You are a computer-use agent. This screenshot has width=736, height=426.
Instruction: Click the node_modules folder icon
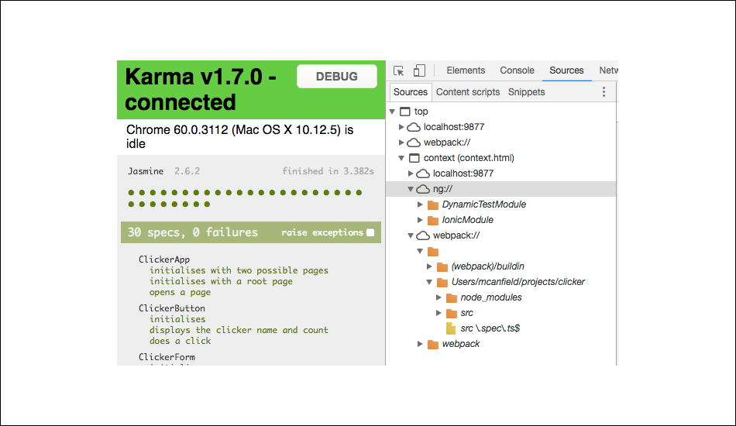(452, 298)
